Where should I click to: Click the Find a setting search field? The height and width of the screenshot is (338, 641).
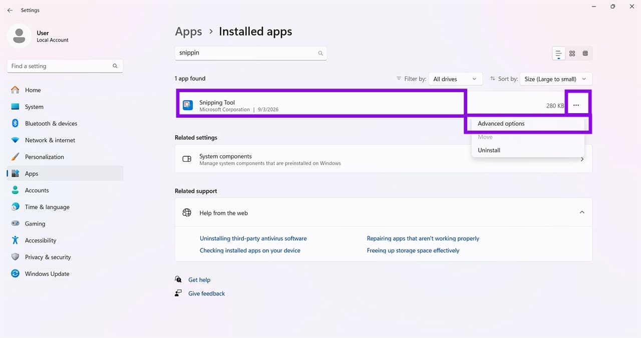coord(65,66)
